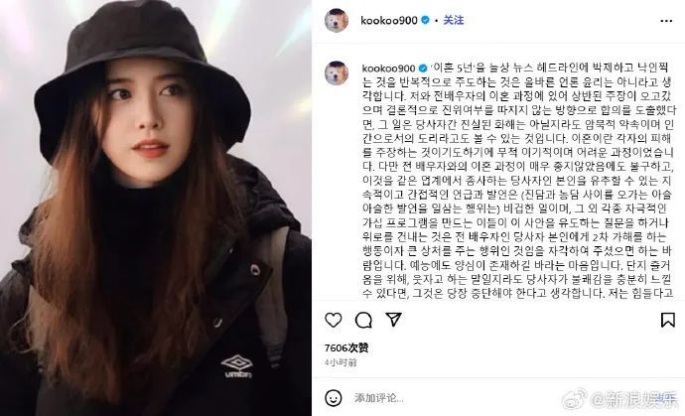Click the 4小时前 post timestamp
The height and width of the screenshot is (416, 685).
341,362
